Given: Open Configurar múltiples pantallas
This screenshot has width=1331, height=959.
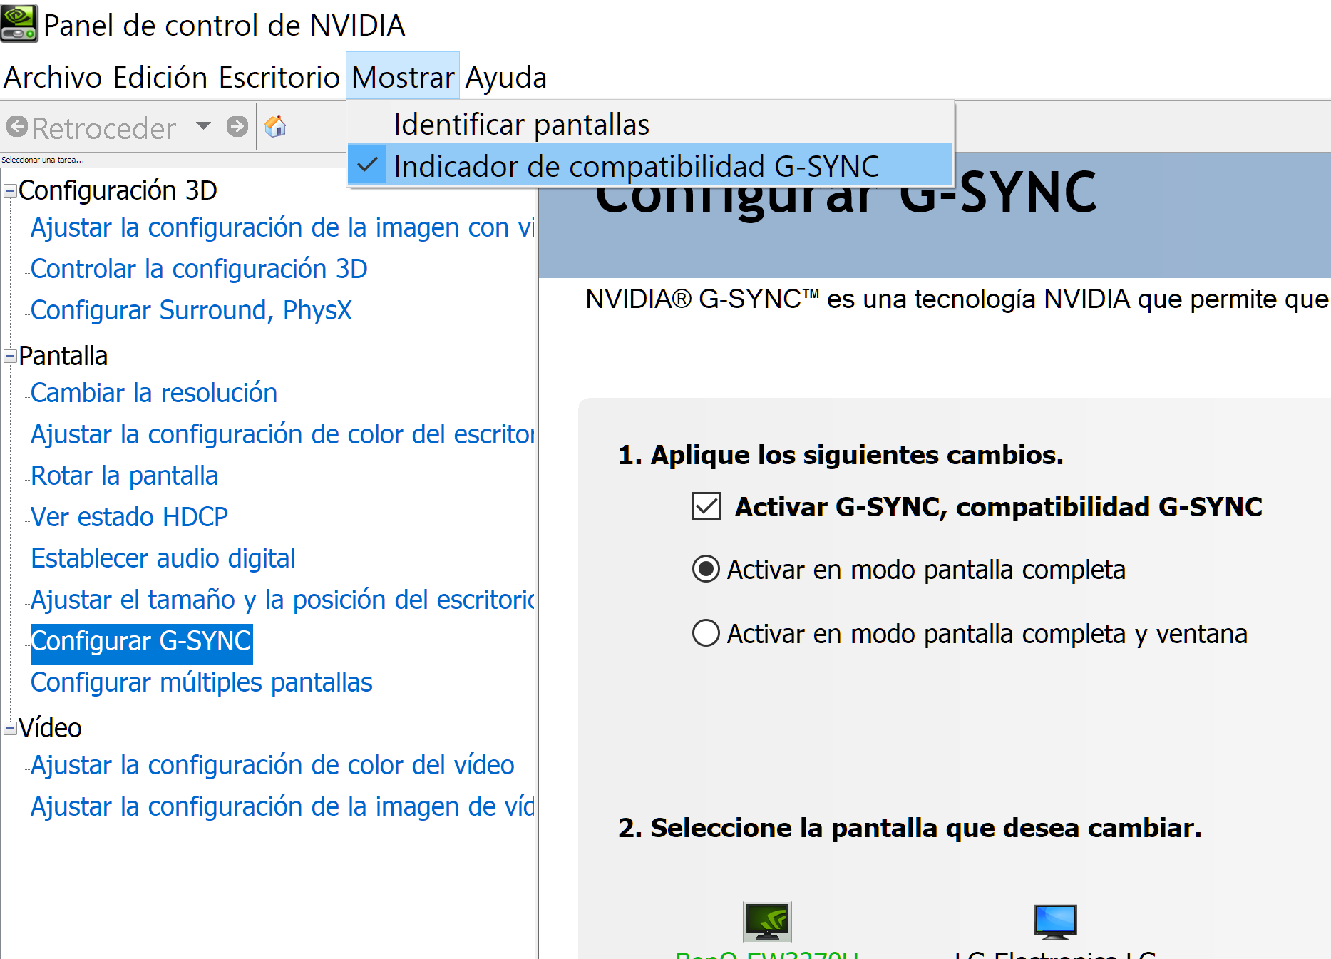Looking at the screenshot, I should tap(201, 682).
